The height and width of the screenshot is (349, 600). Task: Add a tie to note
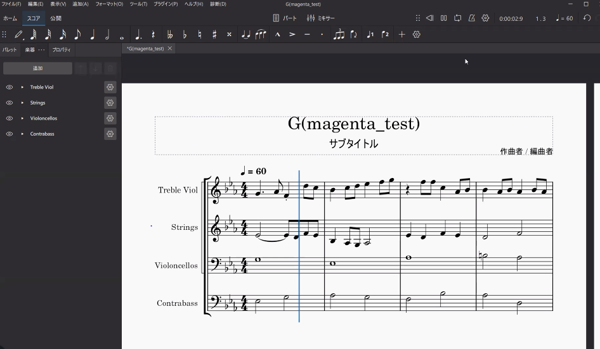pos(245,35)
